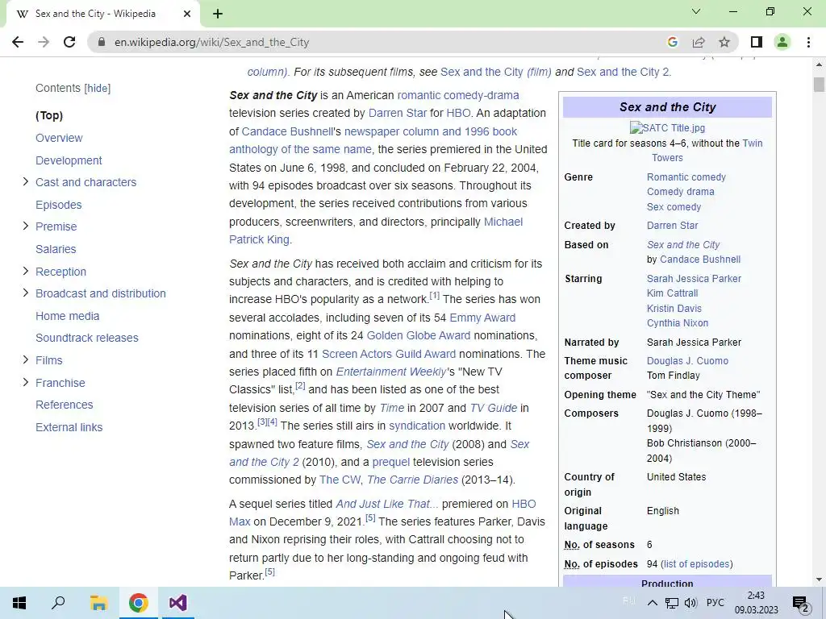Click the SATC Title.jpg broken image
826x619 pixels.
pos(667,128)
